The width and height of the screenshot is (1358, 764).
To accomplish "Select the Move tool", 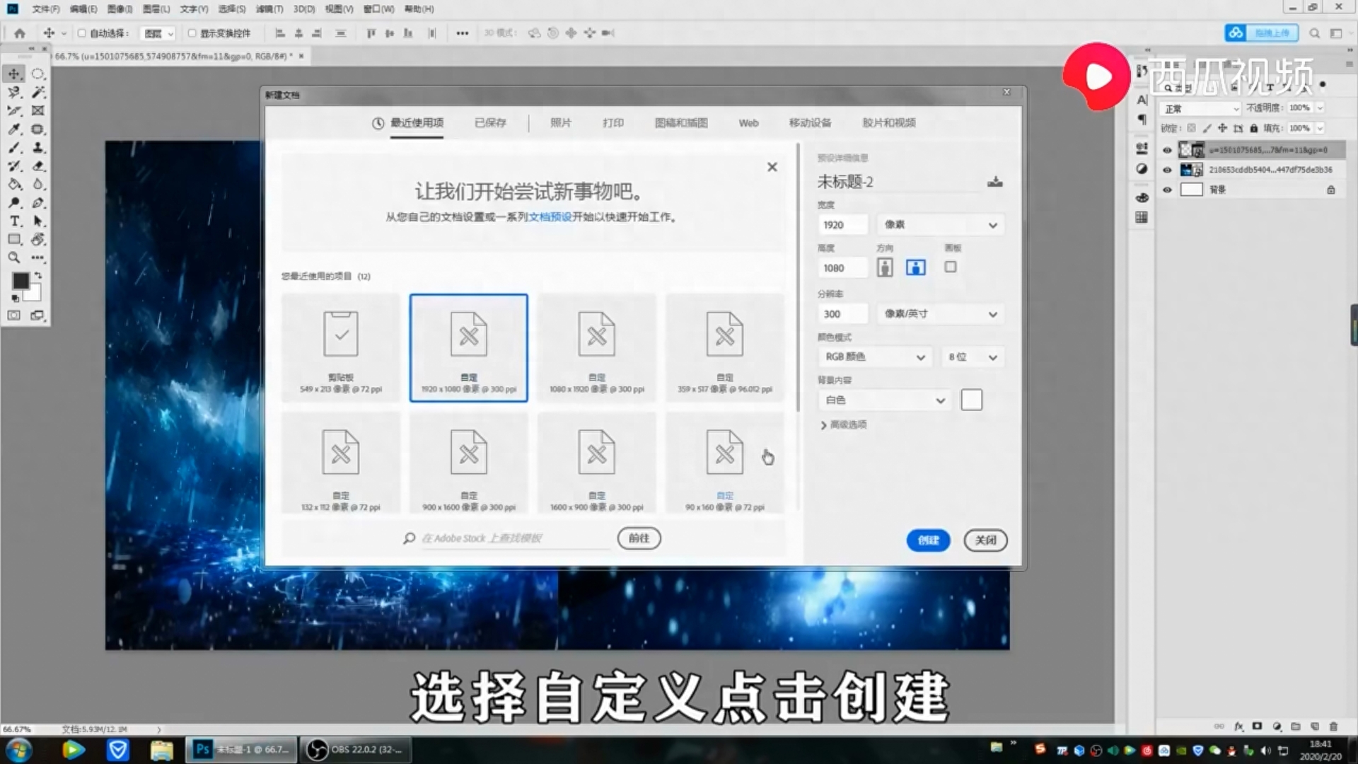I will click(x=14, y=75).
